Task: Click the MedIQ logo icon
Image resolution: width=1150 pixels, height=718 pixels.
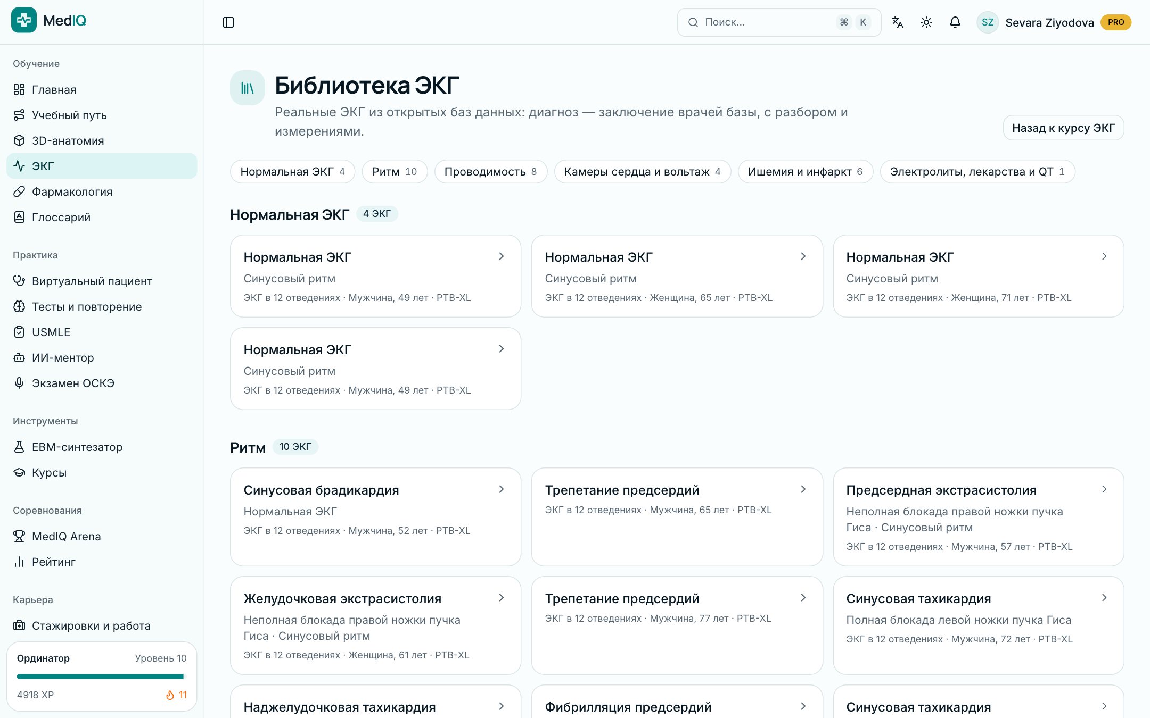Action: [24, 20]
